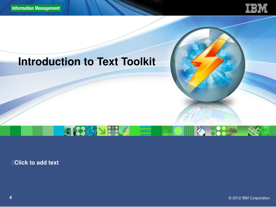Click the Information Management label

click(x=36, y=8)
